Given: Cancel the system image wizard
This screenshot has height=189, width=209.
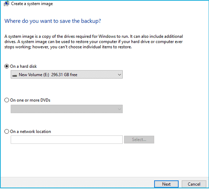Looking at the screenshot, I should 194,184.
